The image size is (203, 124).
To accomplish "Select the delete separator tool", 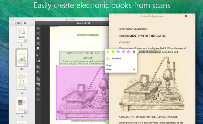I will 38,89.
